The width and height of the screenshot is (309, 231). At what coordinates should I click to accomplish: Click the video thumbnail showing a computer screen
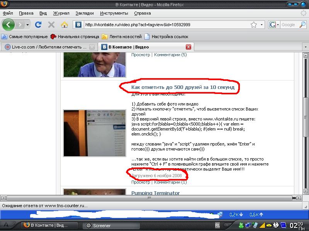click(x=95, y=133)
